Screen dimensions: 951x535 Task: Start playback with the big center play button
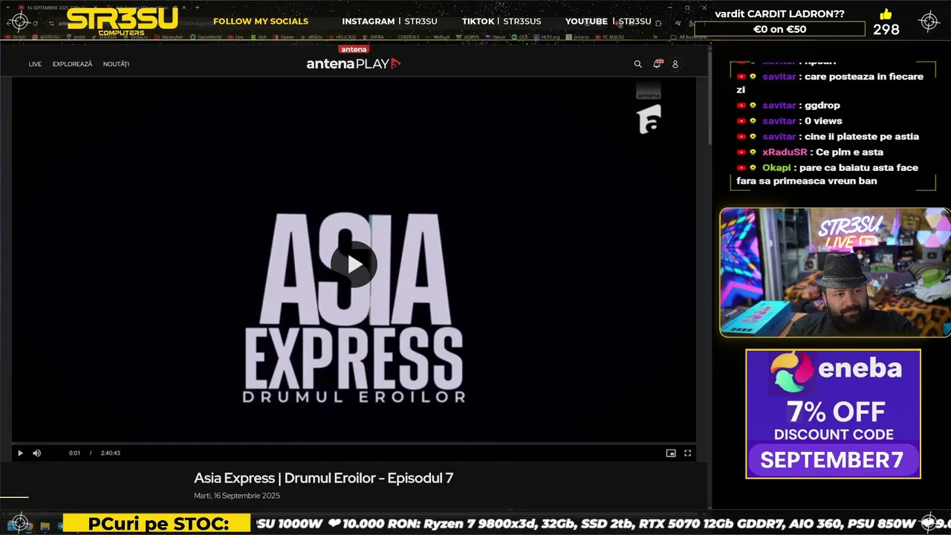pos(354,265)
